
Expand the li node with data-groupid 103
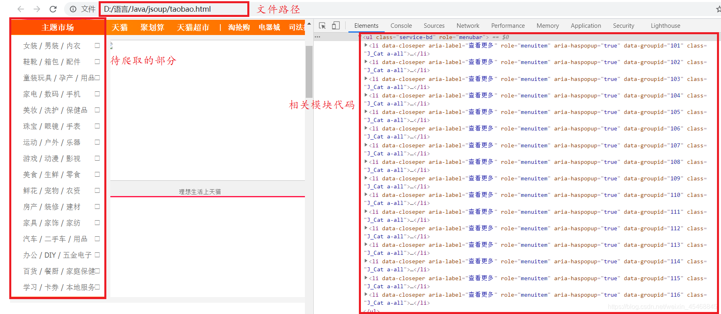click(366, 79)
